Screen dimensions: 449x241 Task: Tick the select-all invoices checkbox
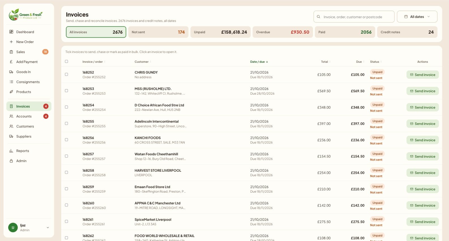point(67,61)
